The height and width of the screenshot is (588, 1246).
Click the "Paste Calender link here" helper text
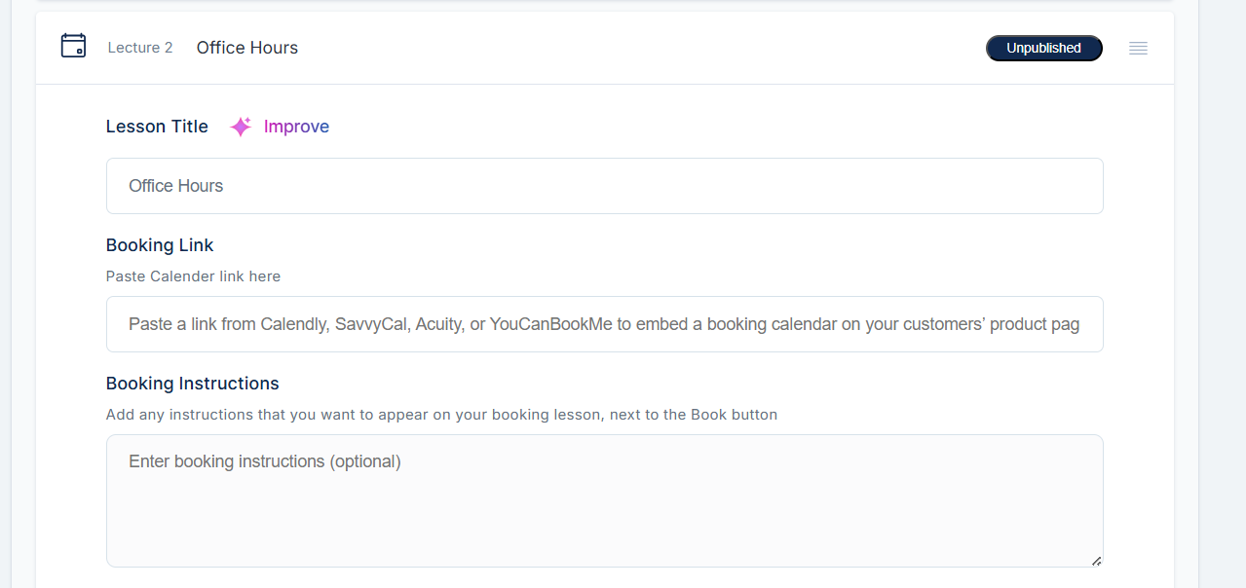pyautogui.click(x=193, y=276)
